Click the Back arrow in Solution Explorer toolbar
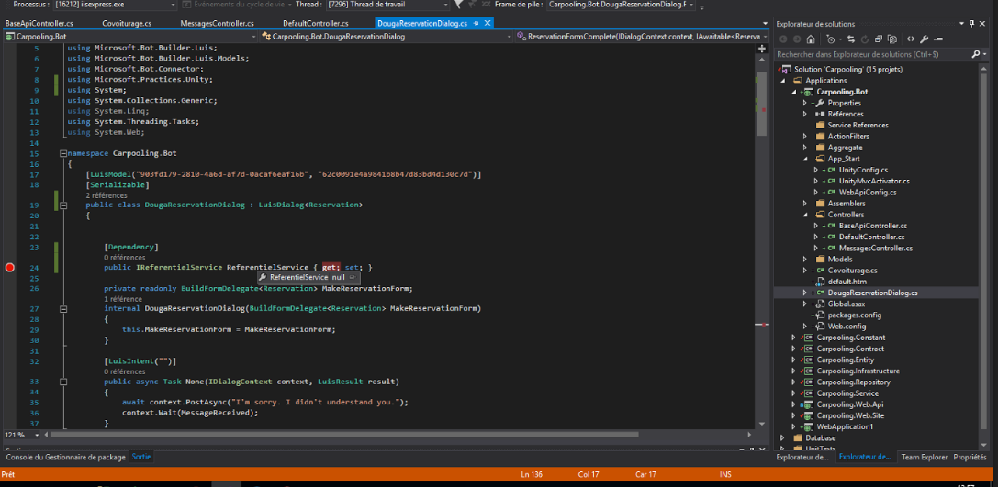Viewport: 998px width, 487px height. pos(783,39)
